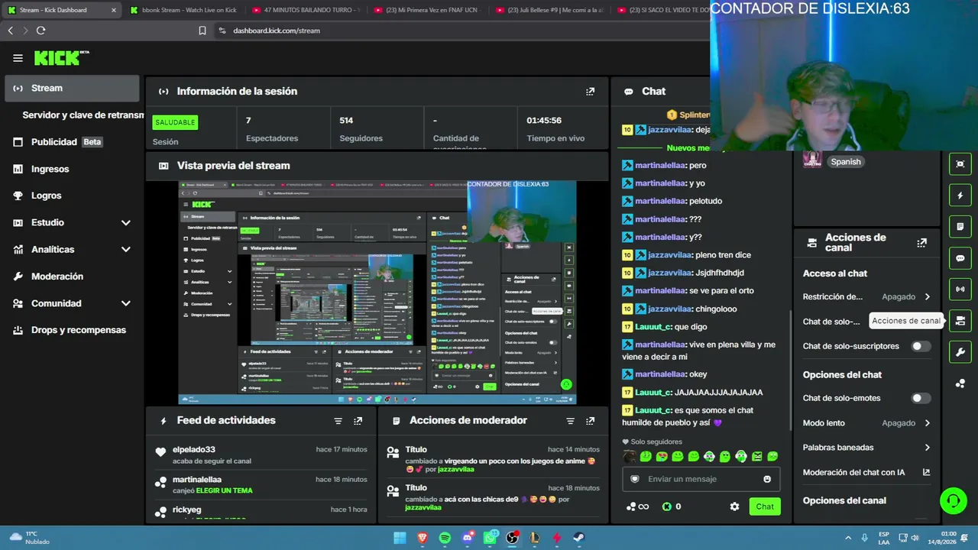This screenshot has width=978, height=550.
Task: Focus the Enviar un mensaje field
Action: [701, 479]
